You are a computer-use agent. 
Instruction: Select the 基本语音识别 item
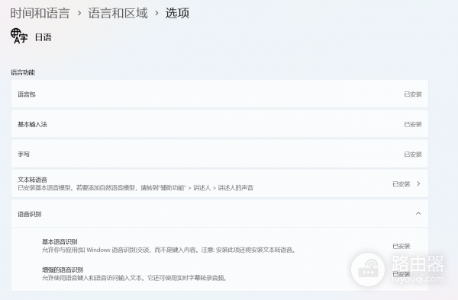tap(220, 246)
